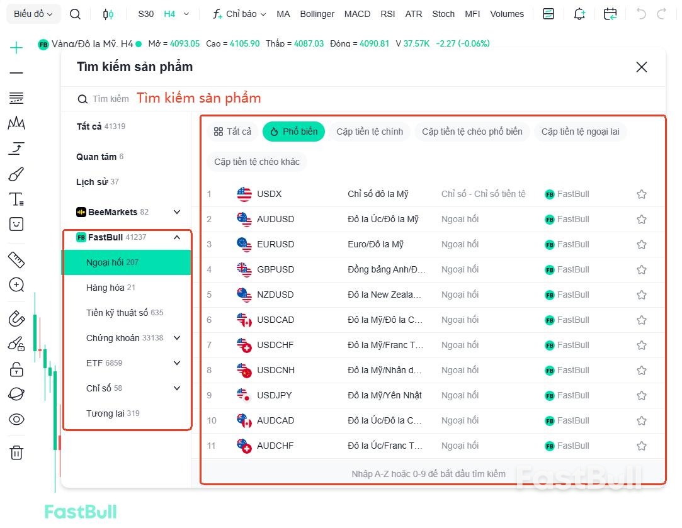The width and height of the screenshot is (682, 528).
Task: Add USDX to favorites star
Action: (x=641, y=194)
